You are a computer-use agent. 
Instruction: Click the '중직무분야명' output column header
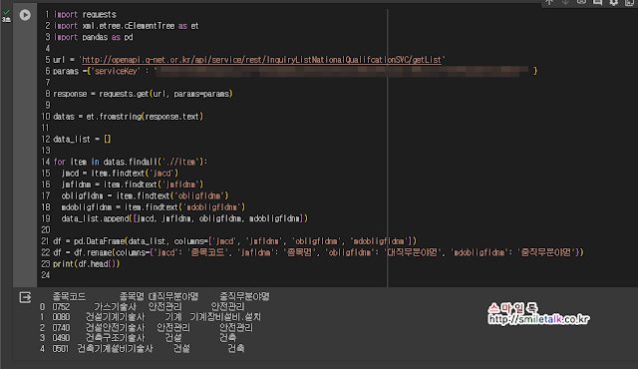[x=244, y=296]
